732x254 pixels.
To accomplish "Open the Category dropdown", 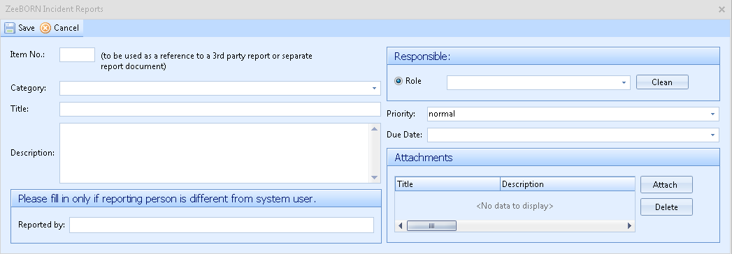I will 375,88.
